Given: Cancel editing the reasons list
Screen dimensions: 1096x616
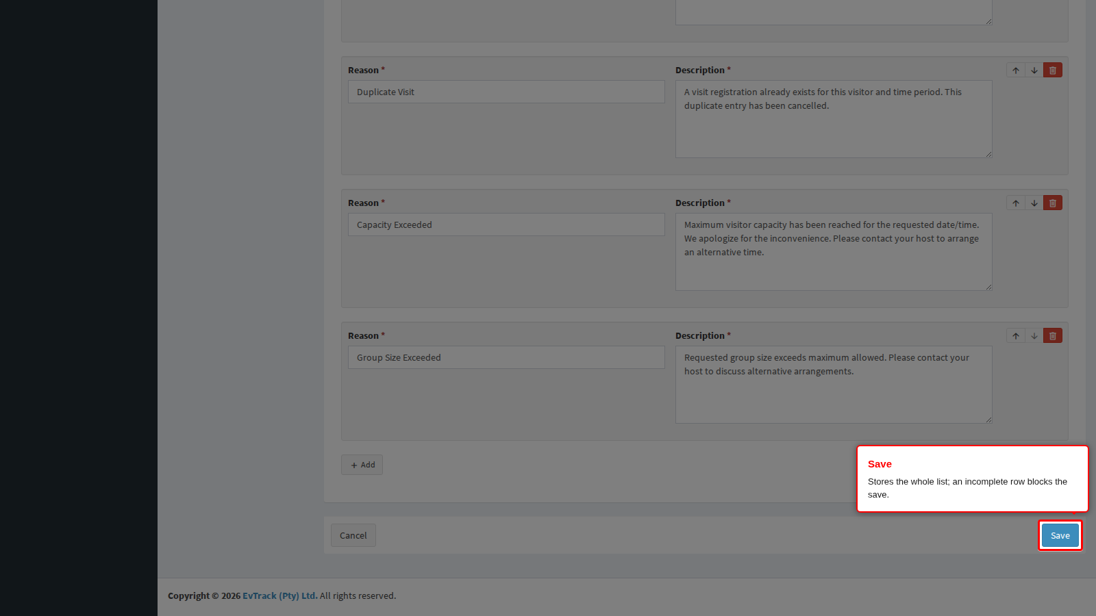Looking at the screenshot, I should (x=353, y=535).
